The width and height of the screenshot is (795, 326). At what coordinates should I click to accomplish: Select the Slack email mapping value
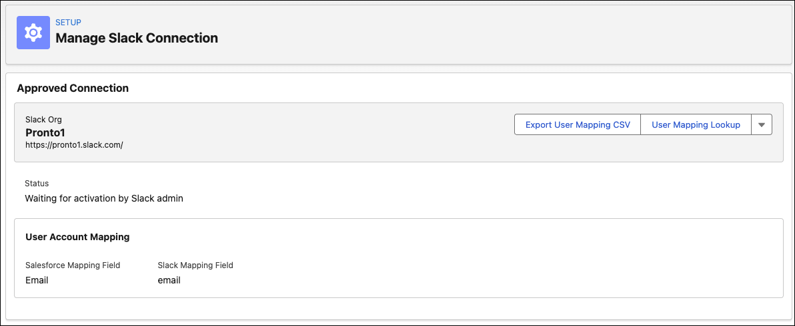coord(169,280)
